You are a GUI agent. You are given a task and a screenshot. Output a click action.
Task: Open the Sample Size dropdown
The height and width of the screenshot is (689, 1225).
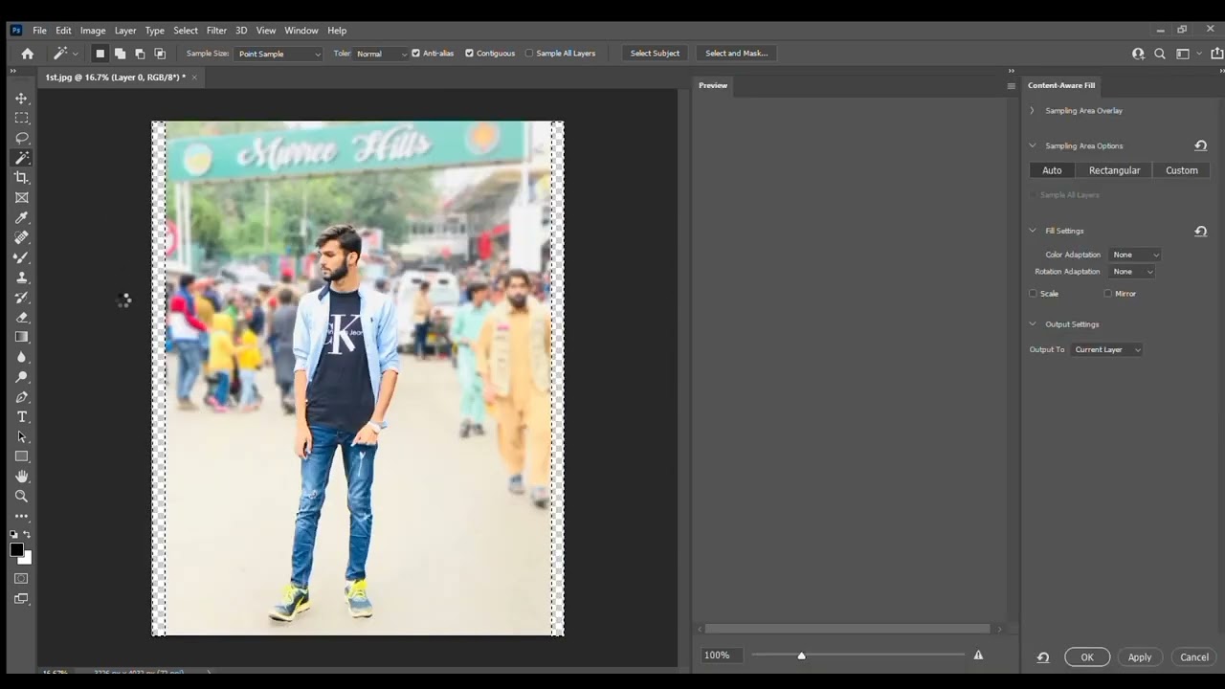pyautogui.click(x=278, y=54)
